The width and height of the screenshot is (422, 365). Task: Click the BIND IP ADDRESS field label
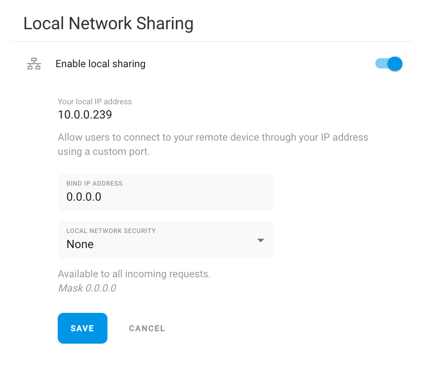pos(94,183)
